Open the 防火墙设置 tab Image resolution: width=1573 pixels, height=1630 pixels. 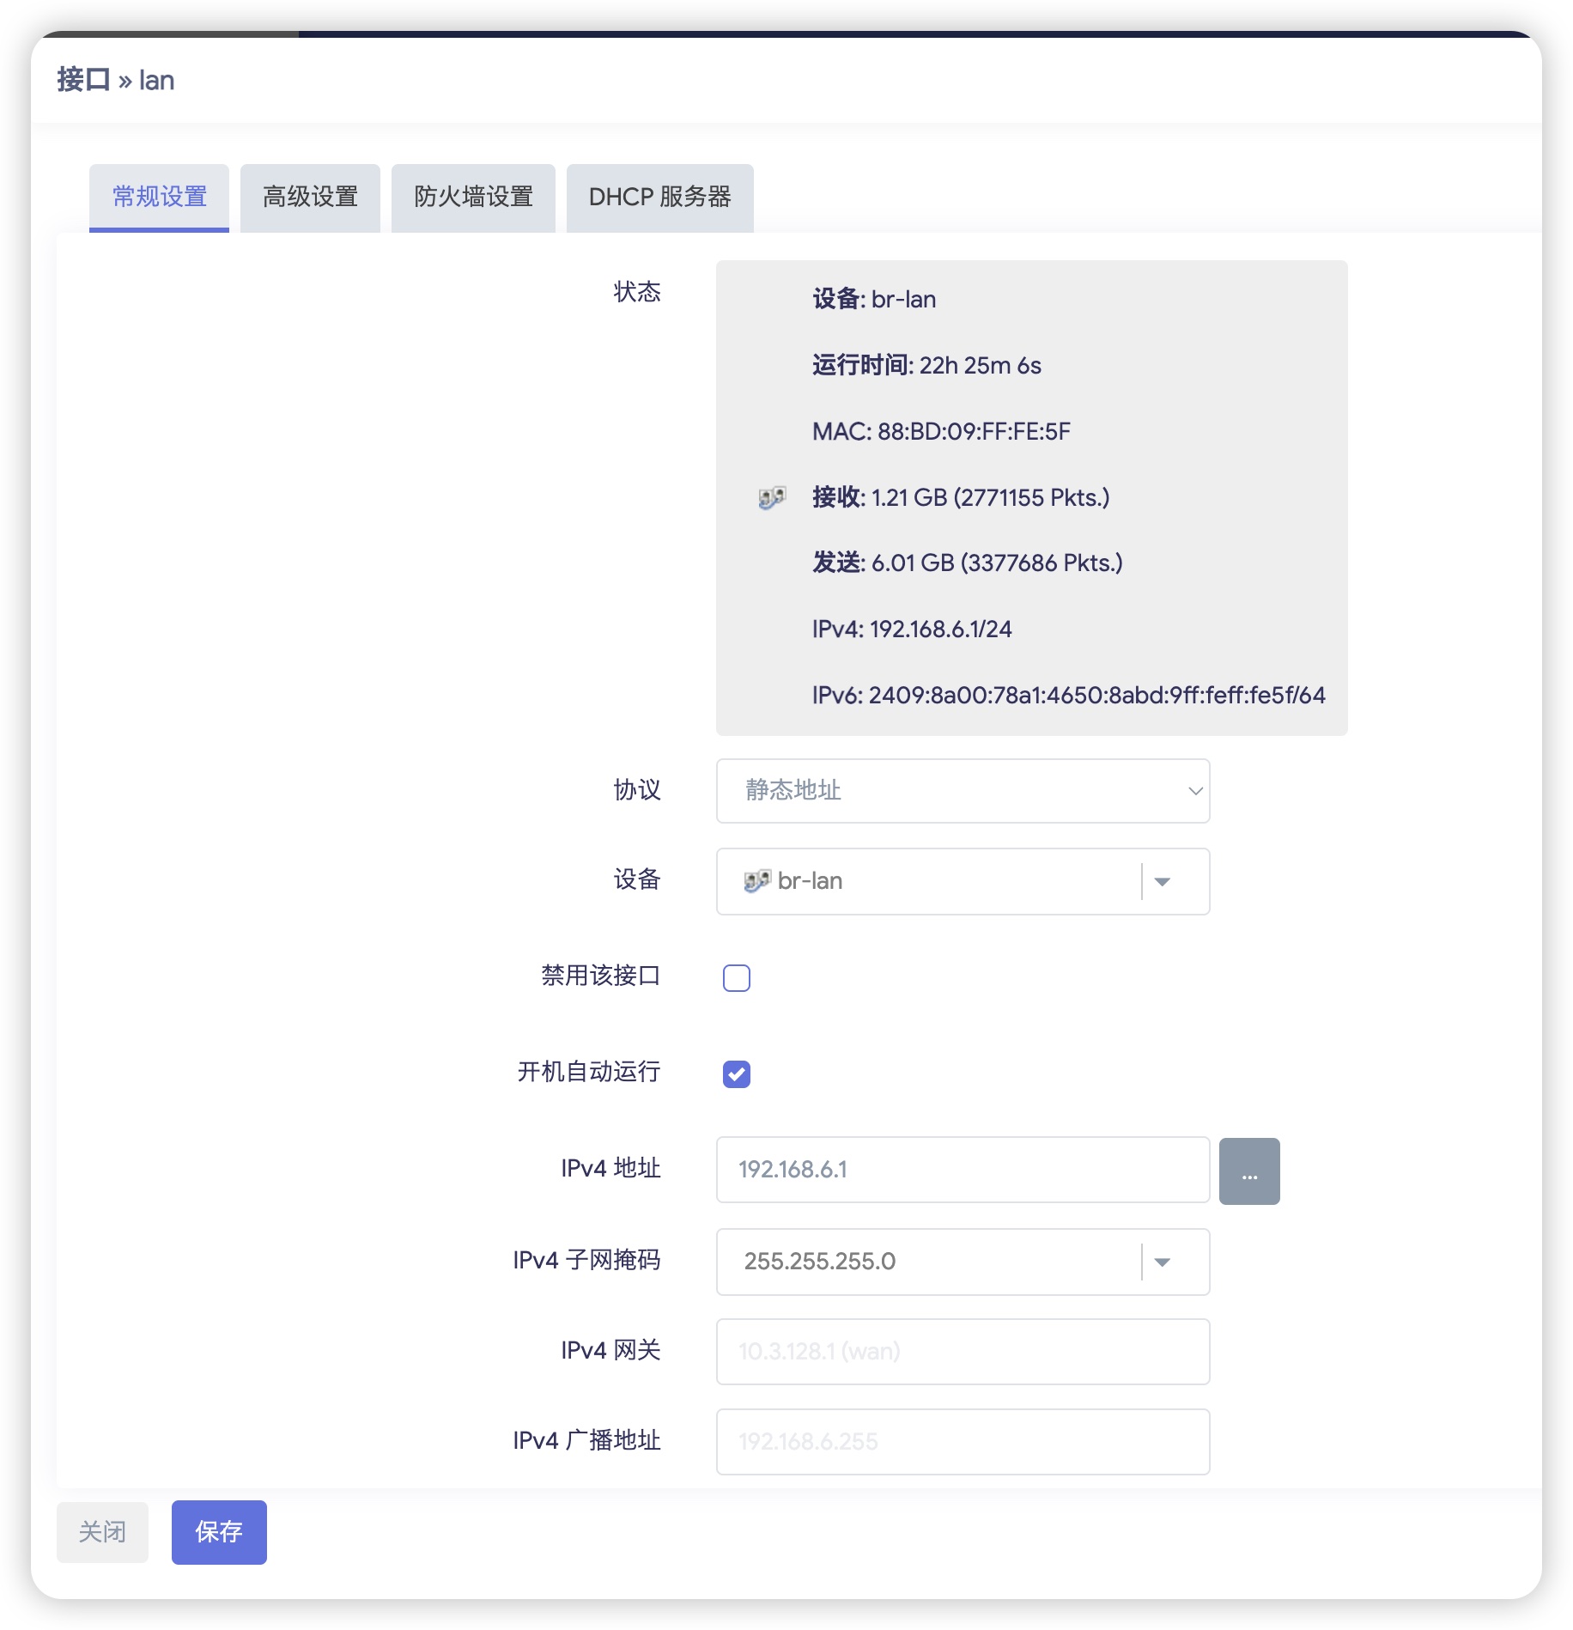coord(473,198)
